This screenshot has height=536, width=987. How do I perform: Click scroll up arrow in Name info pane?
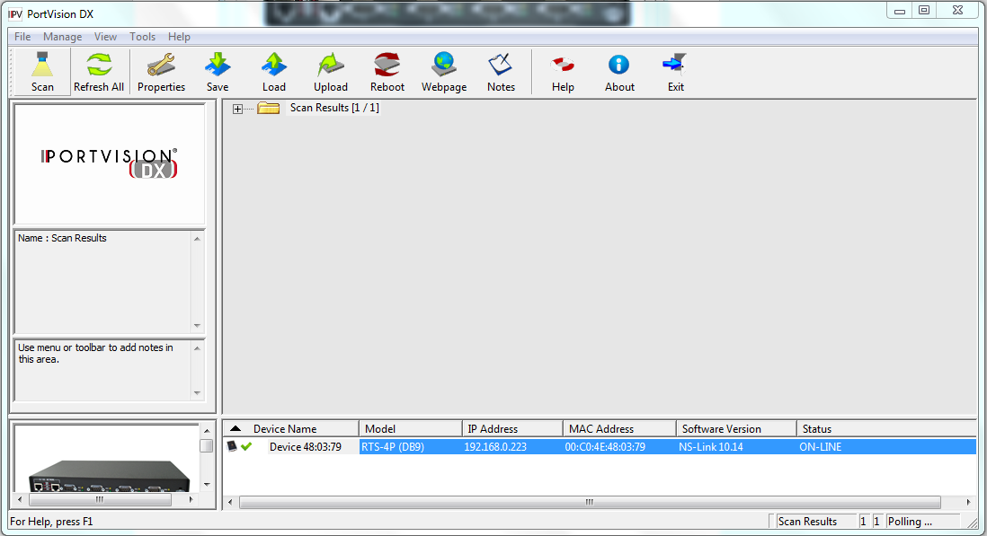[x=197, y=239]
